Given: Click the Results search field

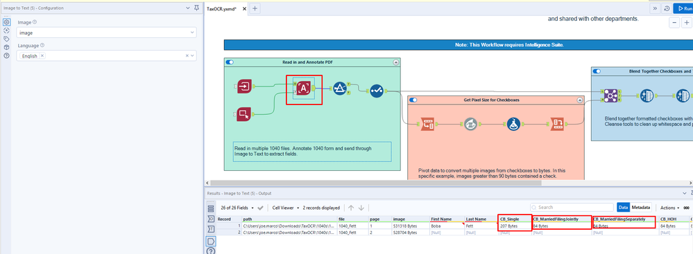Looking at the screenshot, I should click(572, 207).
